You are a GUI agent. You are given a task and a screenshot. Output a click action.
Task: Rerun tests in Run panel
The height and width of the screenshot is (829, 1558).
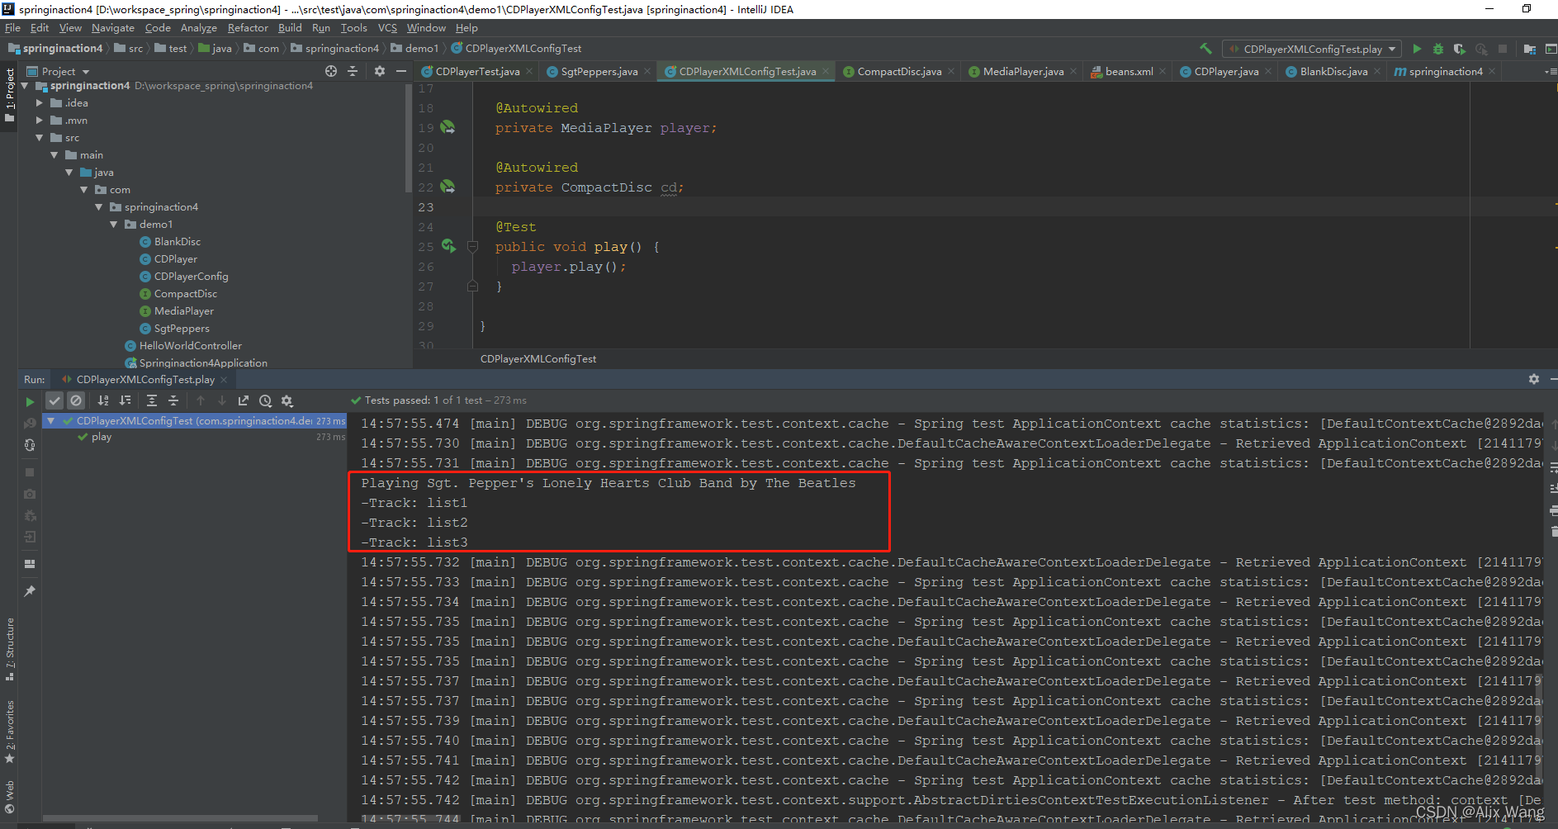pos(30,401)
